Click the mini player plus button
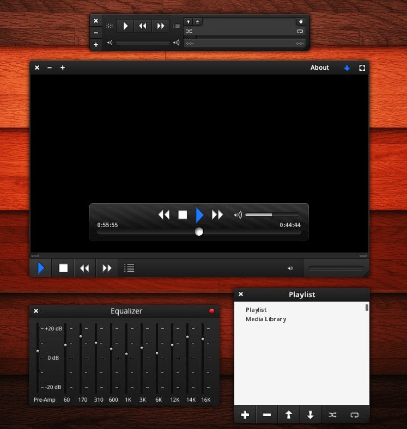407x429 pixels. coord(96,45)
